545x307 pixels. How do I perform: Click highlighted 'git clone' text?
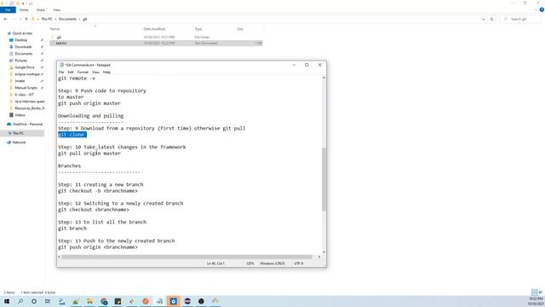point(72,135)
